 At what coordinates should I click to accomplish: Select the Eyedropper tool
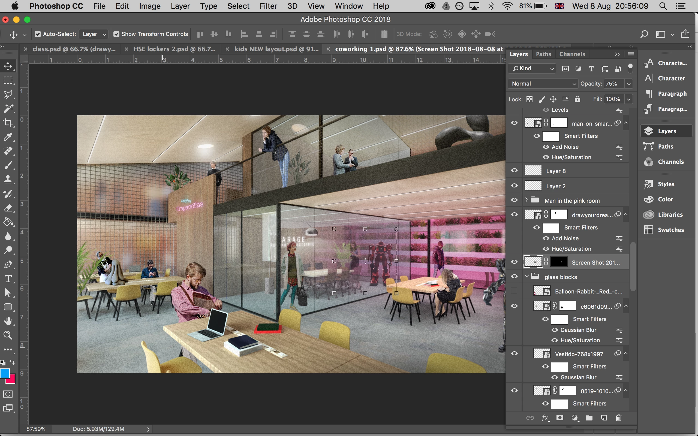(x=8, y=137)
